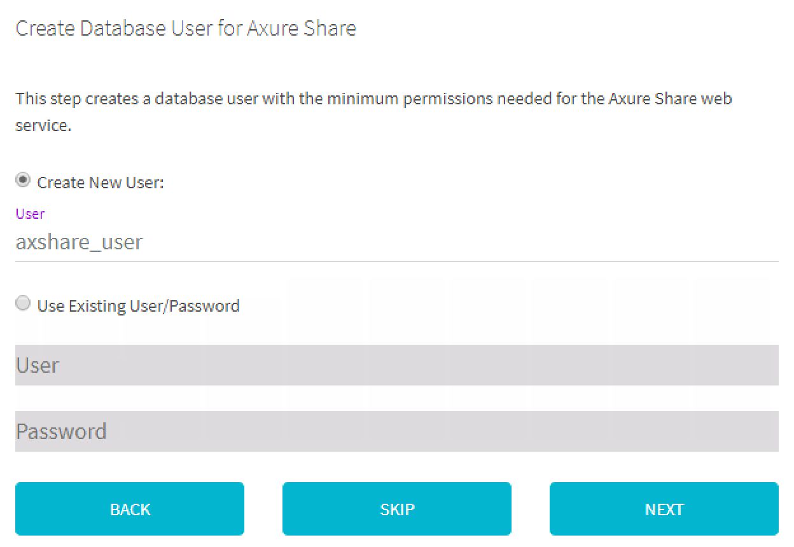This screenshot has width=794, height=547.
Task: Click the underline beneath the axshare_user field
Action: click(396, 261)
